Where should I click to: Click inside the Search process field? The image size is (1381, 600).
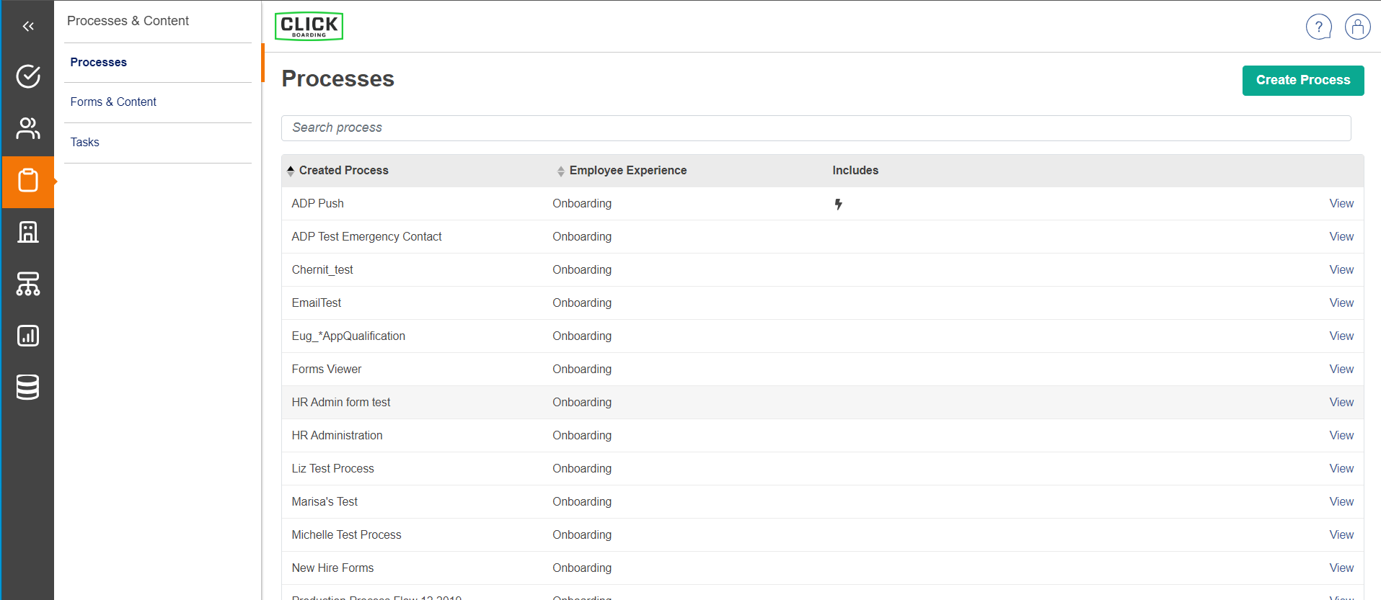tap(815, 128)
